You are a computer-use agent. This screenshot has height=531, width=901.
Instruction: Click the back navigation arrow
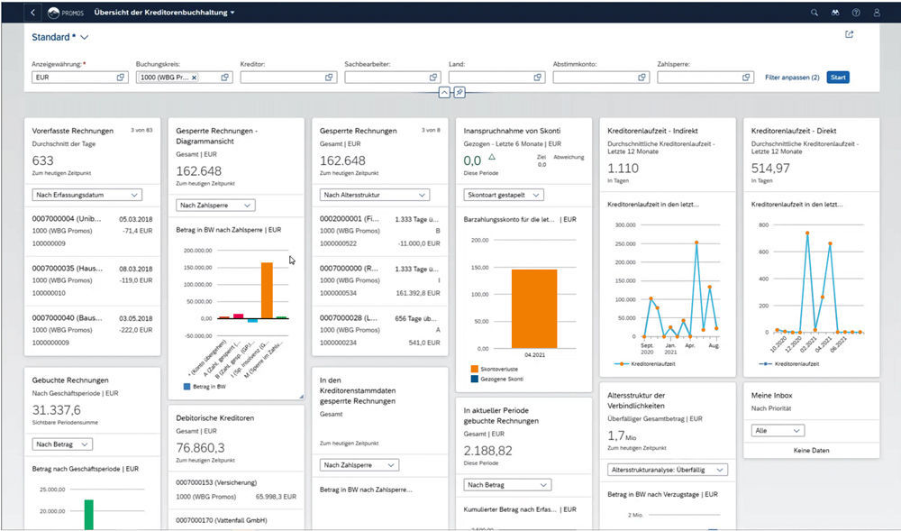[x=33, y=13]
